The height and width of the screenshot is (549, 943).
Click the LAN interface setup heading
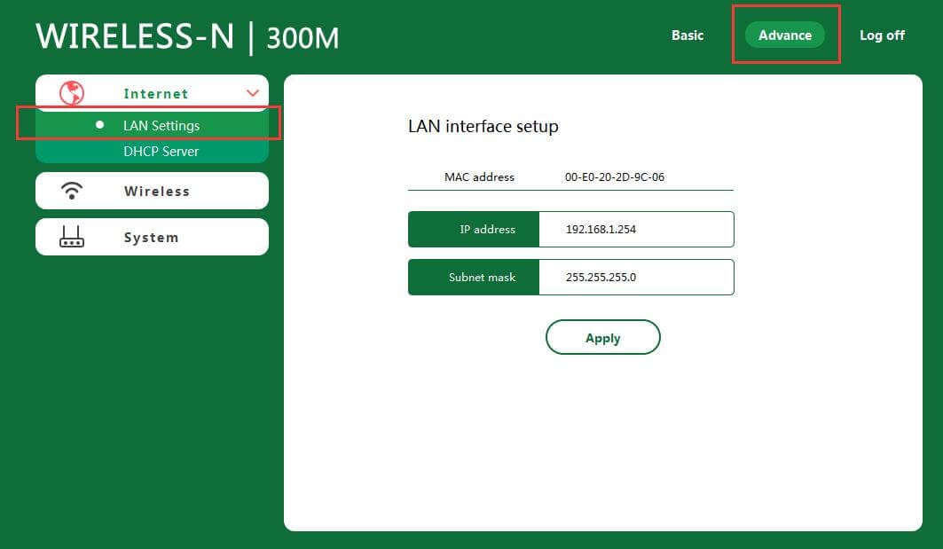click(483, 126)
